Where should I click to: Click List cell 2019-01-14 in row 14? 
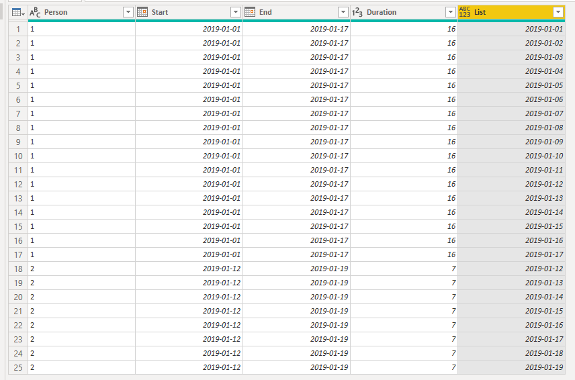511,212
